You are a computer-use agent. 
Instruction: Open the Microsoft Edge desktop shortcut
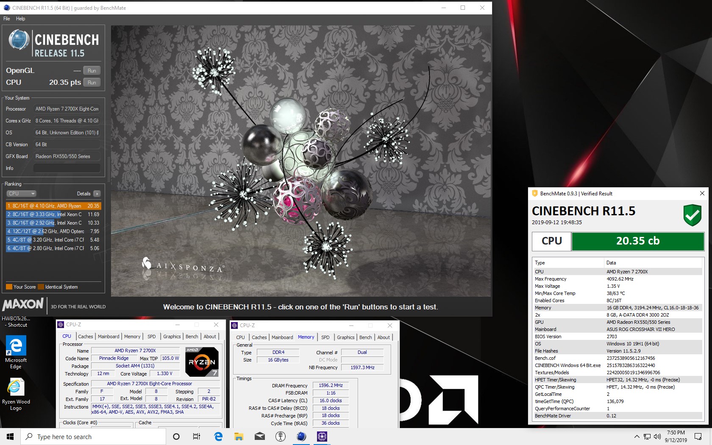point(16,352)
